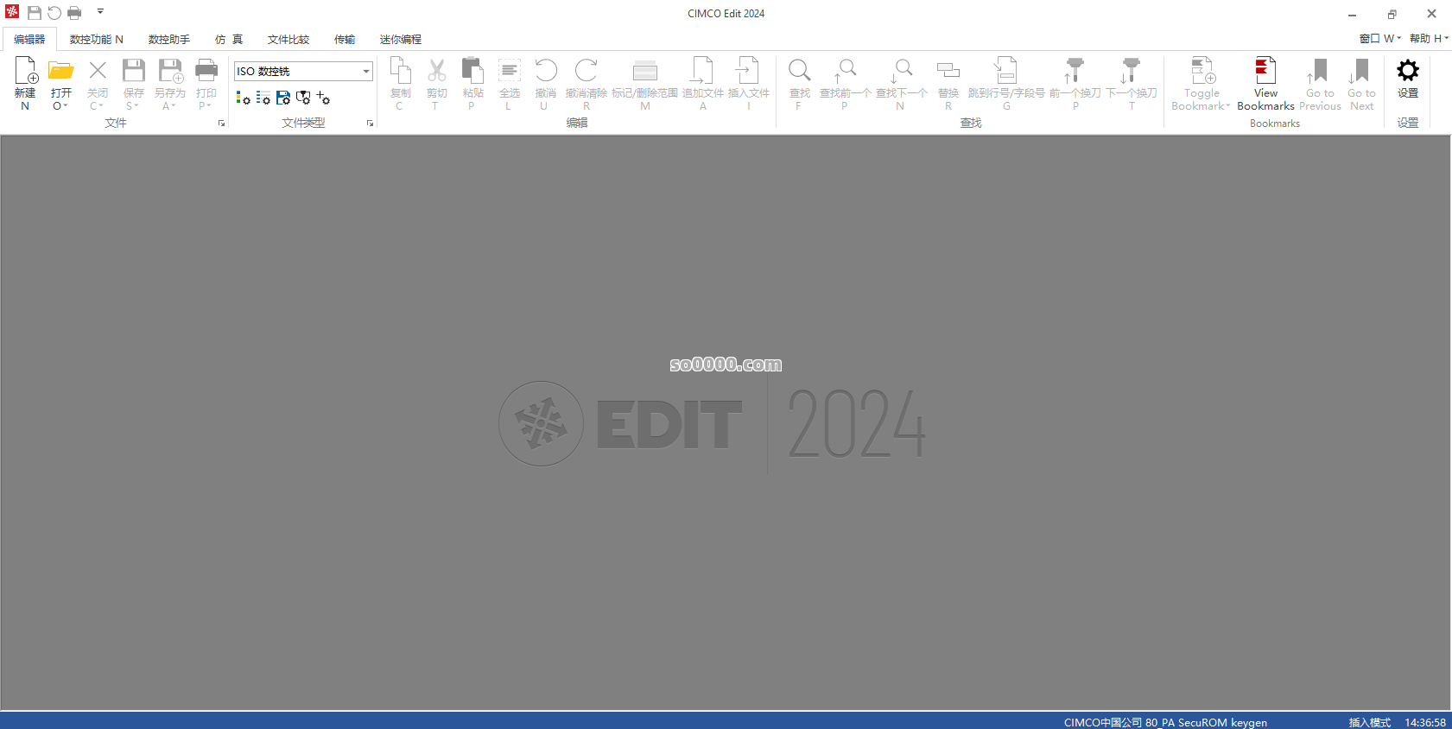Click the CIMCO app icon in title bar
This screenshot has width=1452, height=729.
pos(12,12)
